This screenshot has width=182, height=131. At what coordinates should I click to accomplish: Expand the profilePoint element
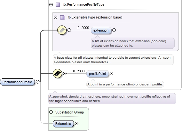tap(111, 73)
